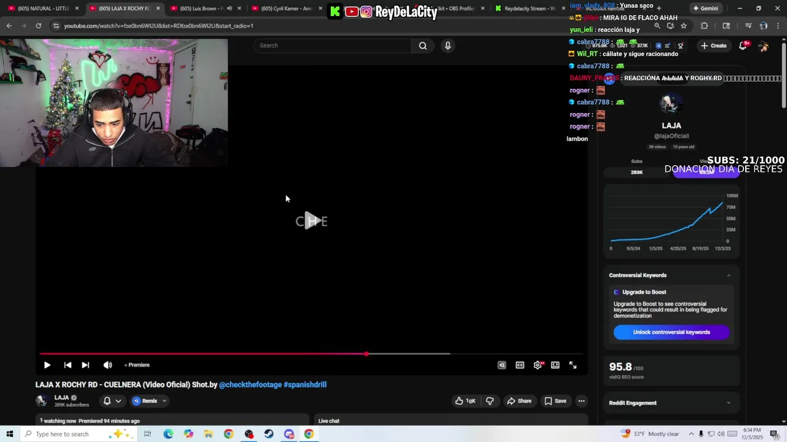The width and height of the screenshot is (787, 442).
Task: Open the notification bell dropdown for LAJA
Action: (x=112, y=401)
